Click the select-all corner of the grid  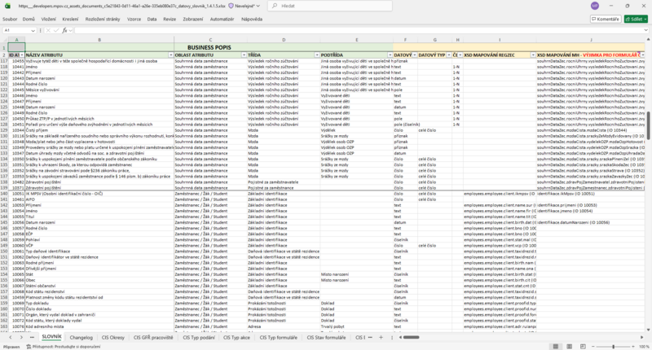tap(4, 40)
